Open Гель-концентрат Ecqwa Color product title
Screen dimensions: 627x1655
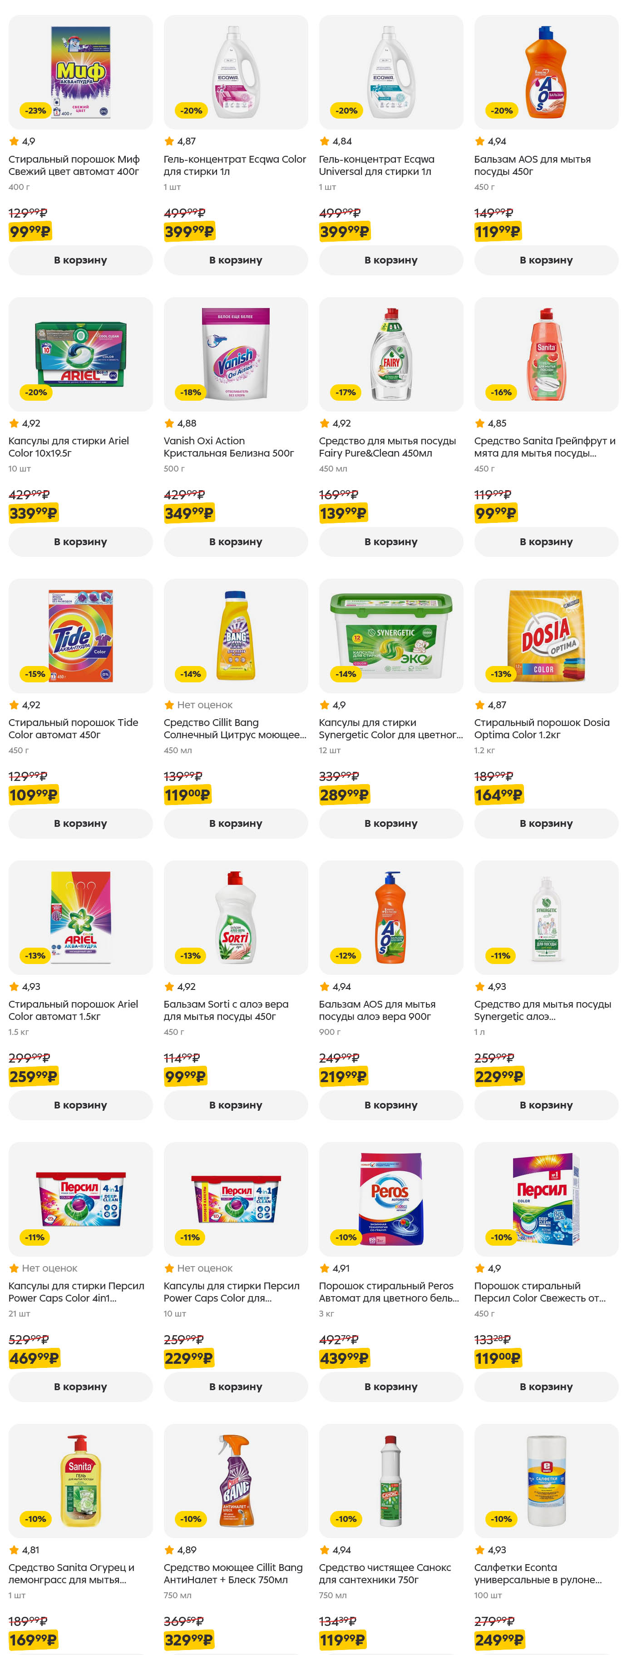234,165
